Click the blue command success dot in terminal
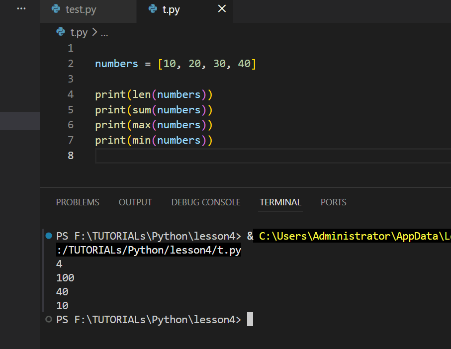The height and width of the screenshot is (349, 451). [x=49, y=236]
